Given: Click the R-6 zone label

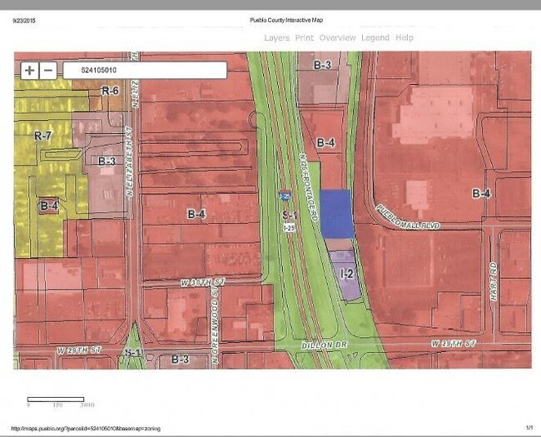Looking at the screenshot, I should point(111,90).
